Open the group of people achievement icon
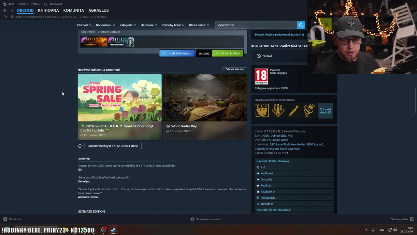The height and width of the screenshot is (235, 417). click(x=278, y=111)
